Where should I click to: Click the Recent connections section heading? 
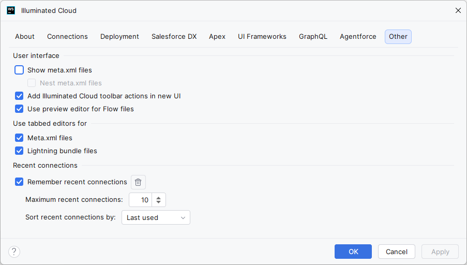[x=46, y=166]
